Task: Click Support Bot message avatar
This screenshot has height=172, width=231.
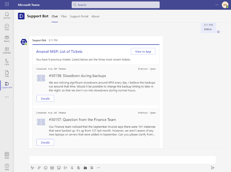Action: [24, 42]
